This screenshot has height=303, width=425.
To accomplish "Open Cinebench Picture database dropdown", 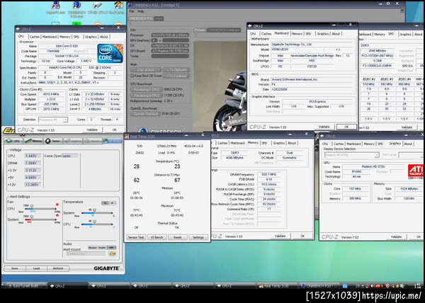I will [x=224, y=30].
